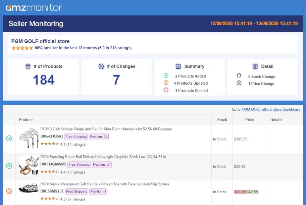The width and height of the screenshot is (306, 205).
Task: Click the Seller Monitoring heading
Action: click(x=36, y=23)
